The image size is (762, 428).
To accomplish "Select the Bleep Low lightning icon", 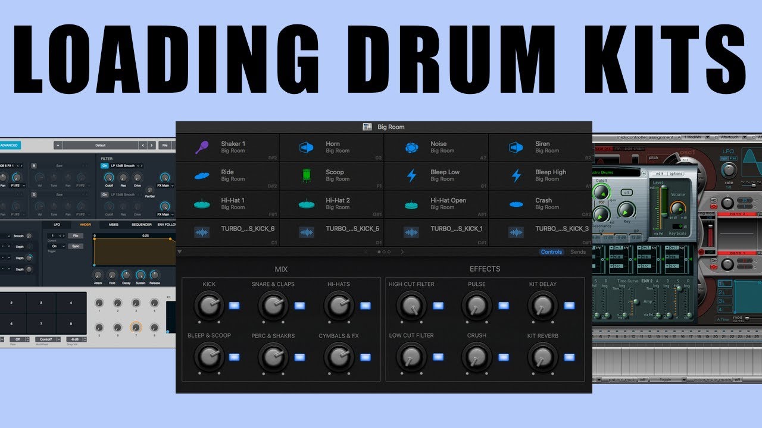I will pyautogui.click(x=411, y=176).
